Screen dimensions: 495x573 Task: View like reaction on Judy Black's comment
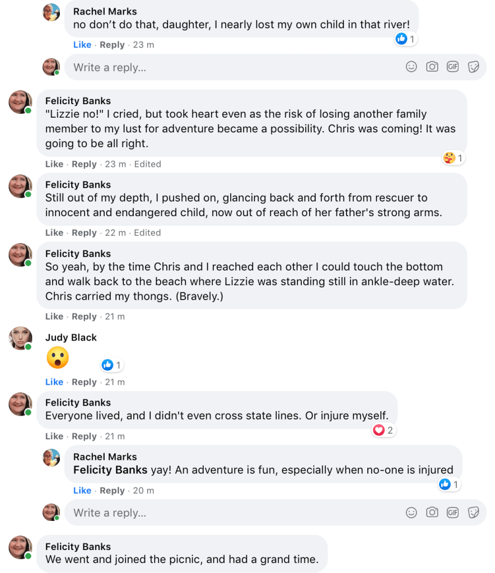[111, 365]
